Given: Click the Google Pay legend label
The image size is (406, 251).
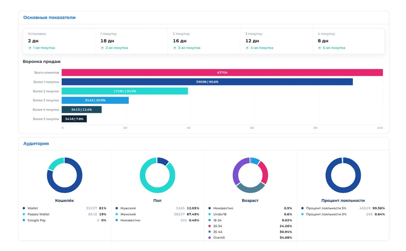Looking at the screenshot, I should coord(37,220).
